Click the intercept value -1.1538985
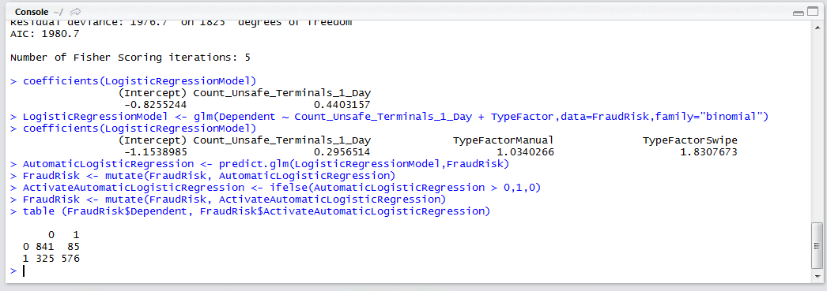827x291 pixels. tap(156, 152)
